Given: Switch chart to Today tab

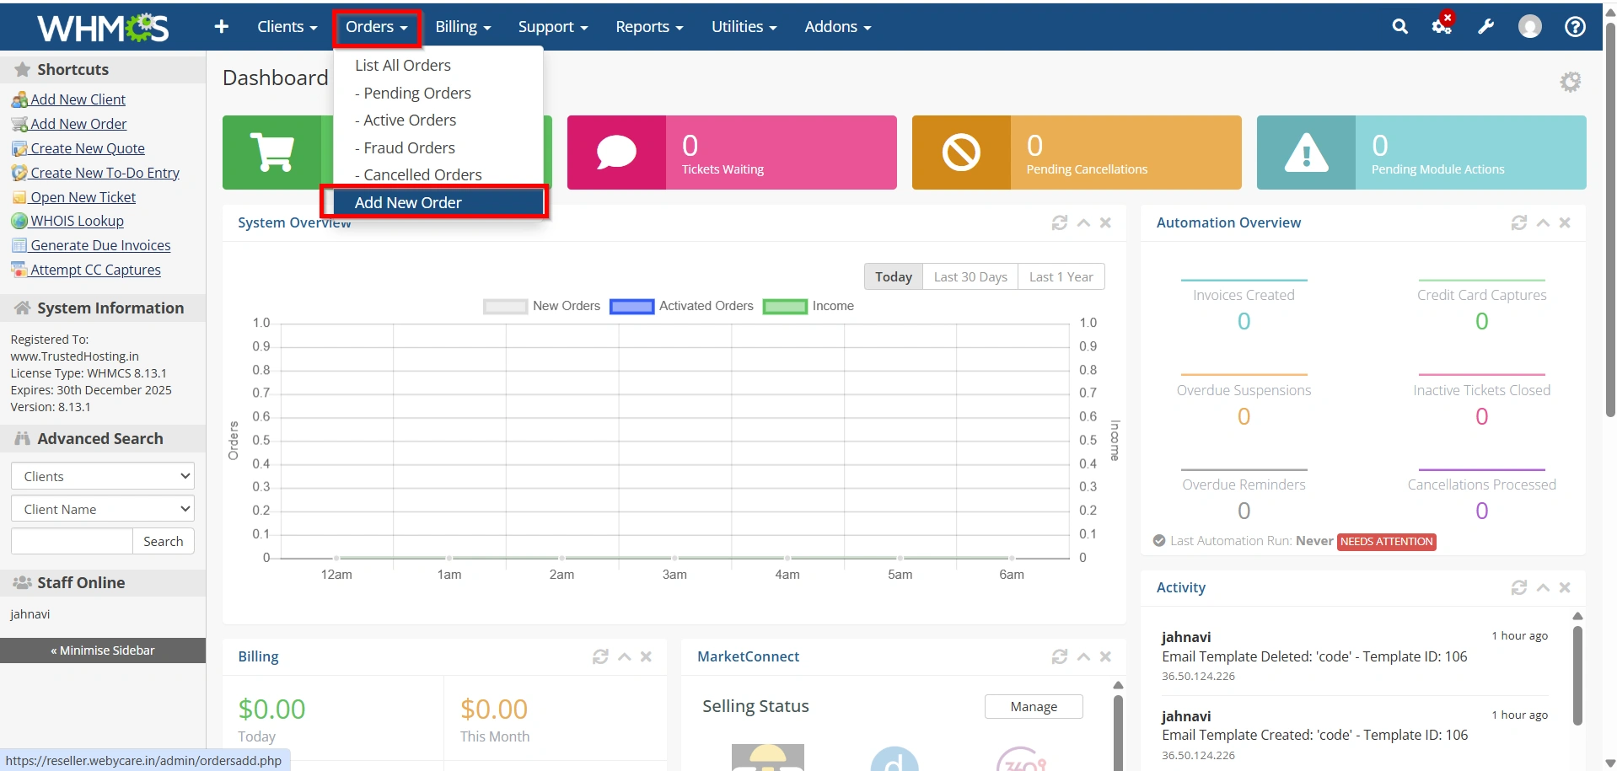Looking at the screenshot, I should 894,276.
